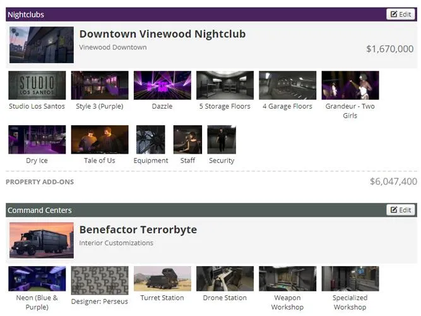Select the Security upgrade image
This screenshot has width=421, height=316.
click(222, 140)
